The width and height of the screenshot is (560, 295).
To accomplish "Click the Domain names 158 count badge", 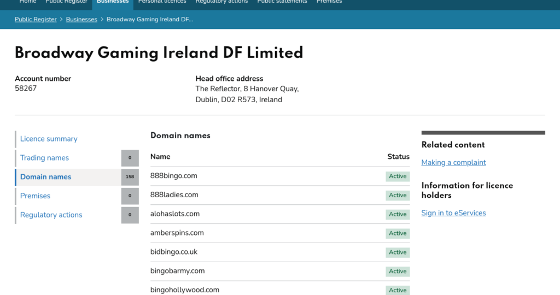I will 130,176.
